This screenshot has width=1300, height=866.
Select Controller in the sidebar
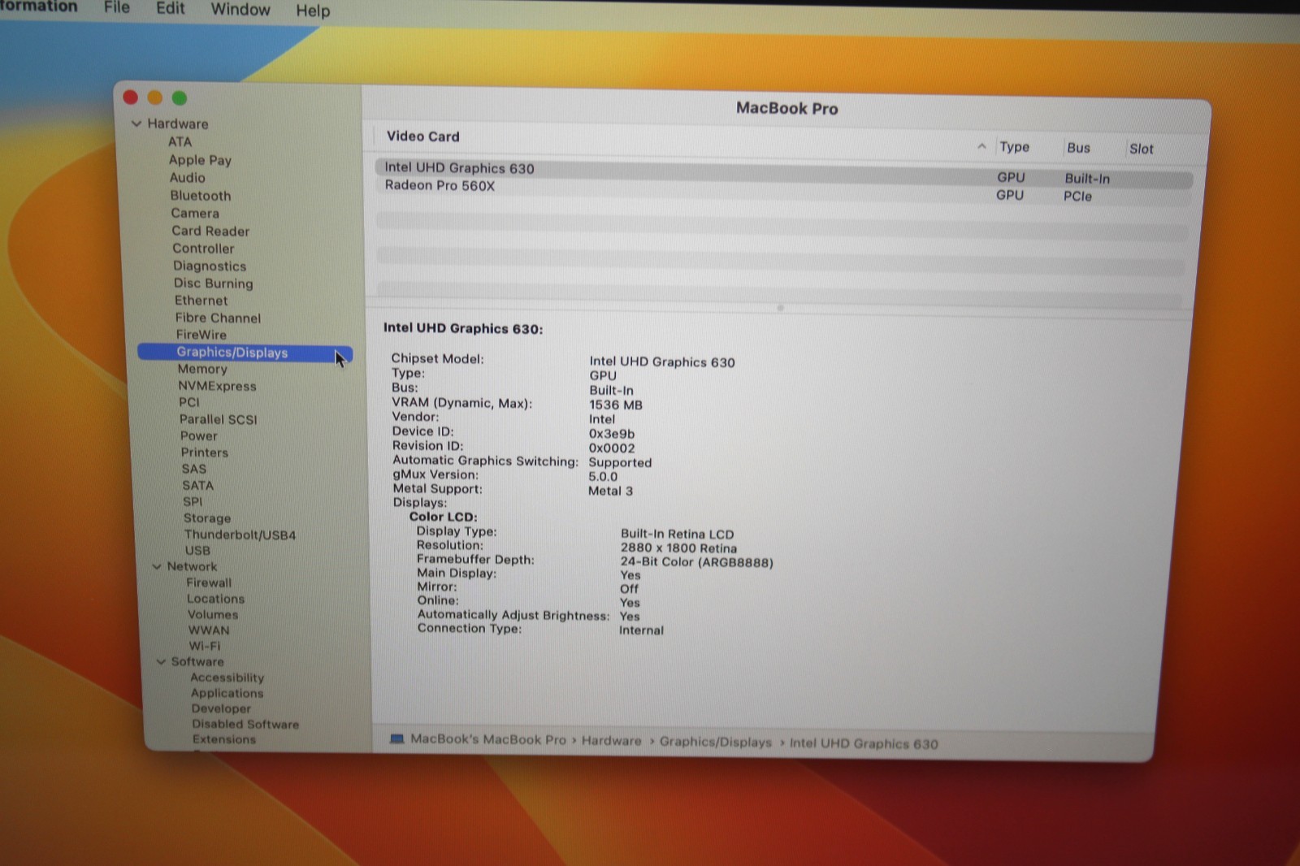pyautogui.click(x=203, y=249)
